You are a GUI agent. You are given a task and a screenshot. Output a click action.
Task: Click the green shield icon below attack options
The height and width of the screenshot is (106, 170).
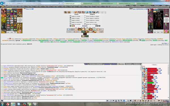click(x=72, y=26)
